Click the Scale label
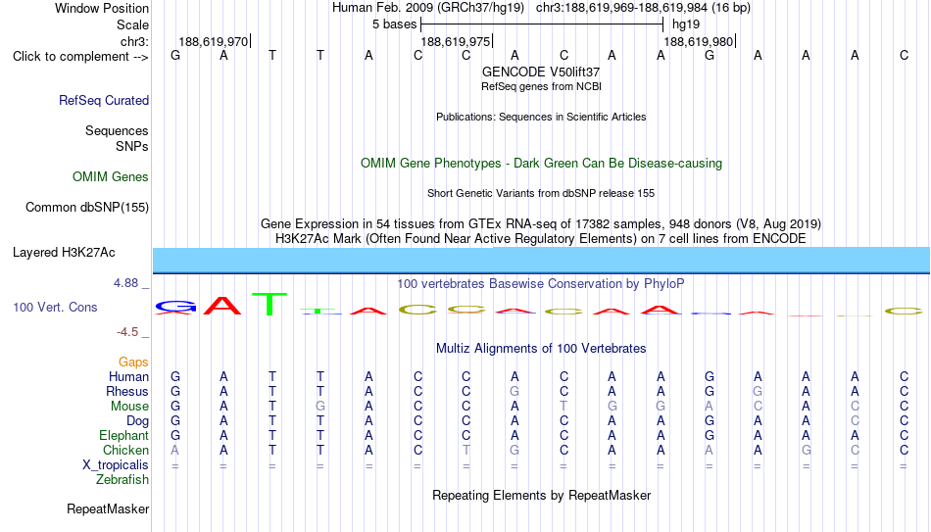 pyautogui.click(x=132, y=24)
